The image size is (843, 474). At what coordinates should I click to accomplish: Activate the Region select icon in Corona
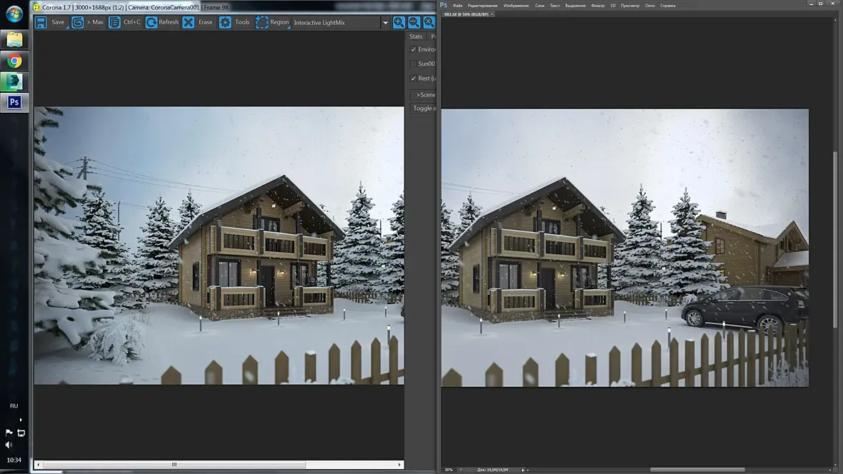point(261,22)
